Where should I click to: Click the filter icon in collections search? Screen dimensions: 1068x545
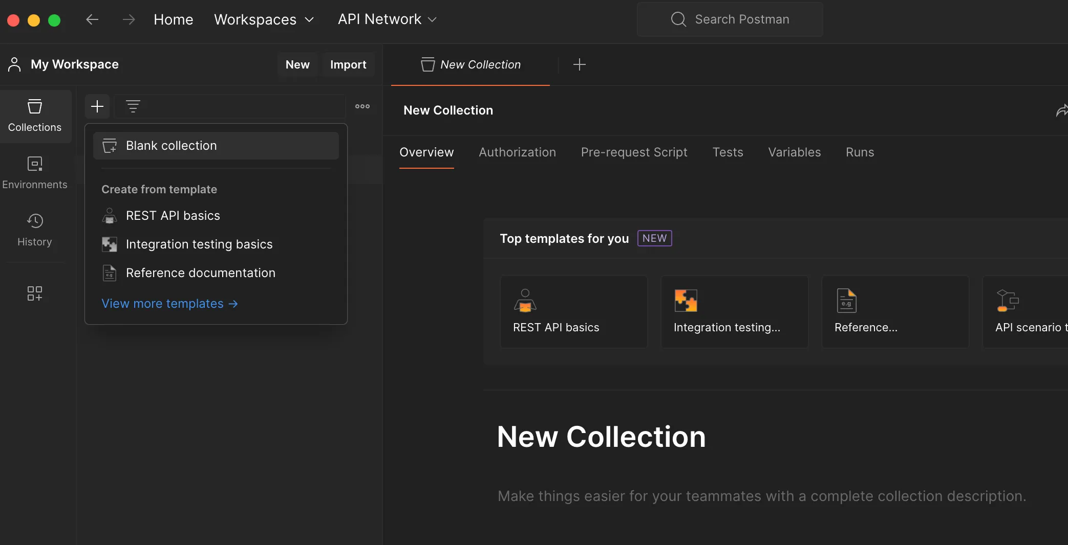(133, 106)
